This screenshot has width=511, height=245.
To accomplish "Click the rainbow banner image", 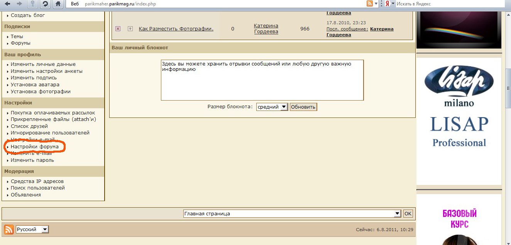I will (x=459, y=29).
